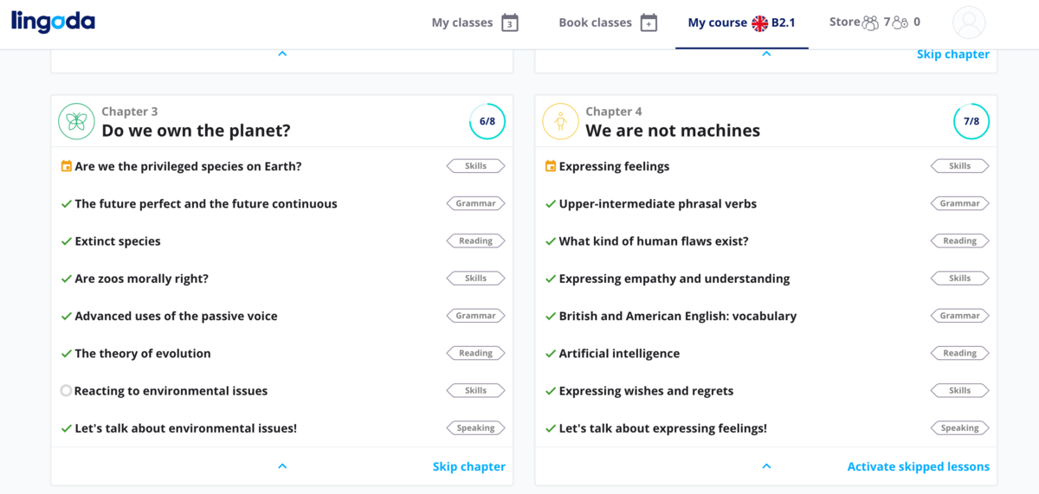
Task: Collapse Chapter 4 using the bottom chevron
Action: pyautogui.click(x=766, y=466)
